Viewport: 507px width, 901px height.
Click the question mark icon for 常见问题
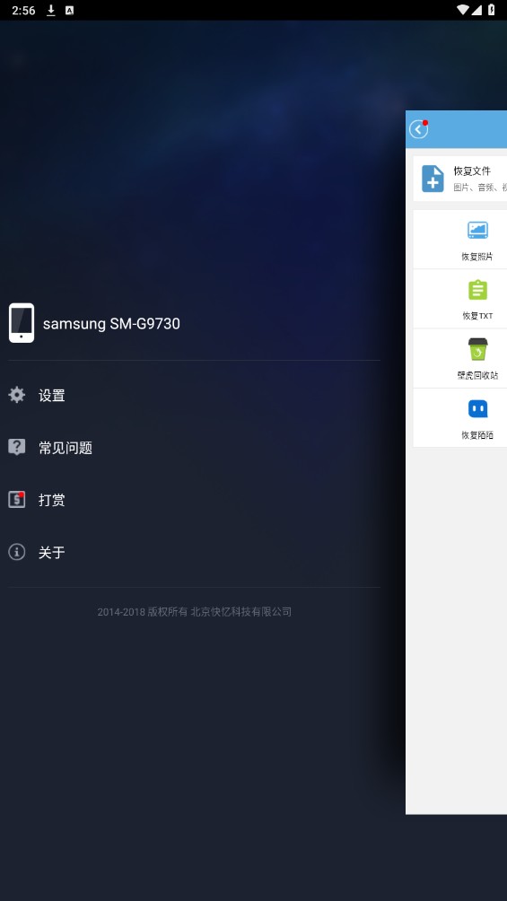tap(17, 447)
